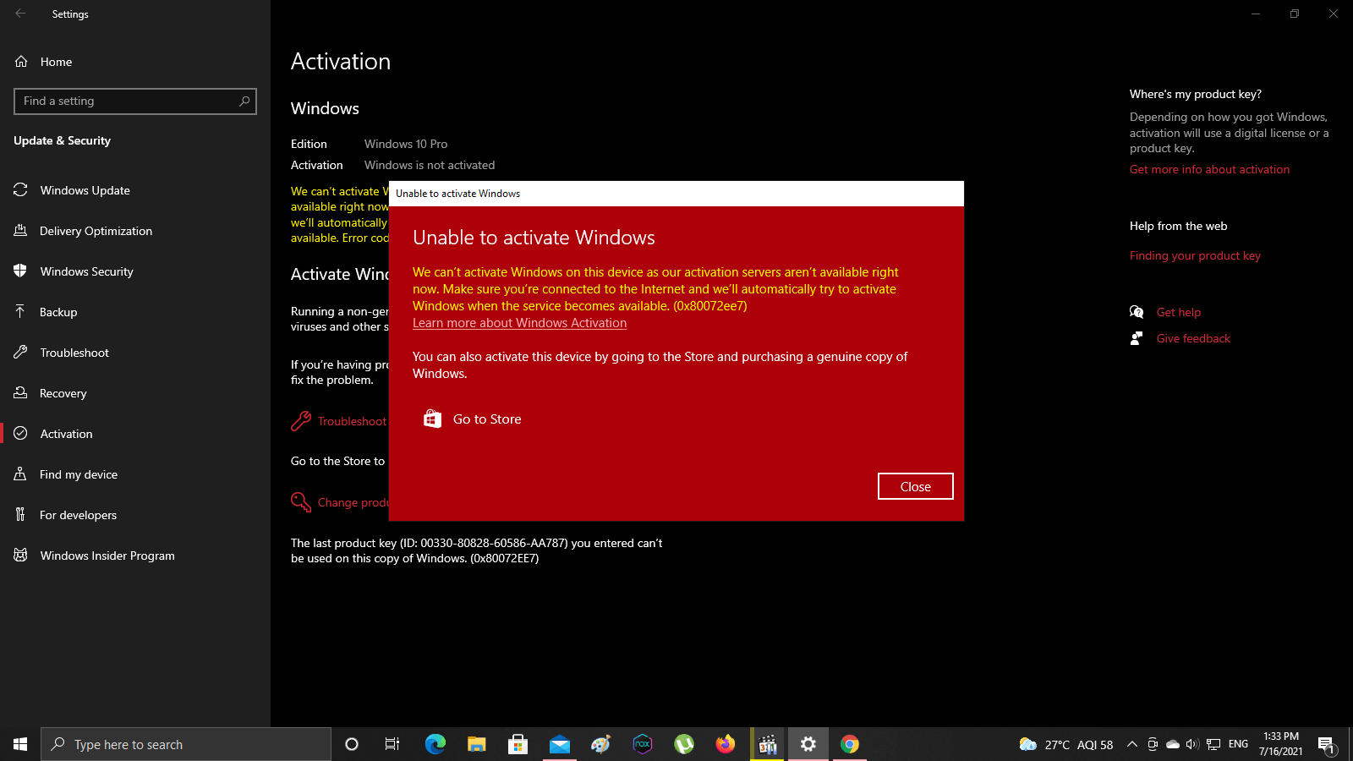Open uTorrent from taskbar
The image size is (1353, 761).
point(683,744)
